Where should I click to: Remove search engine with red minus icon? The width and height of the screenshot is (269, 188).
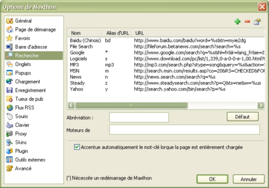(x=247, y=21)
